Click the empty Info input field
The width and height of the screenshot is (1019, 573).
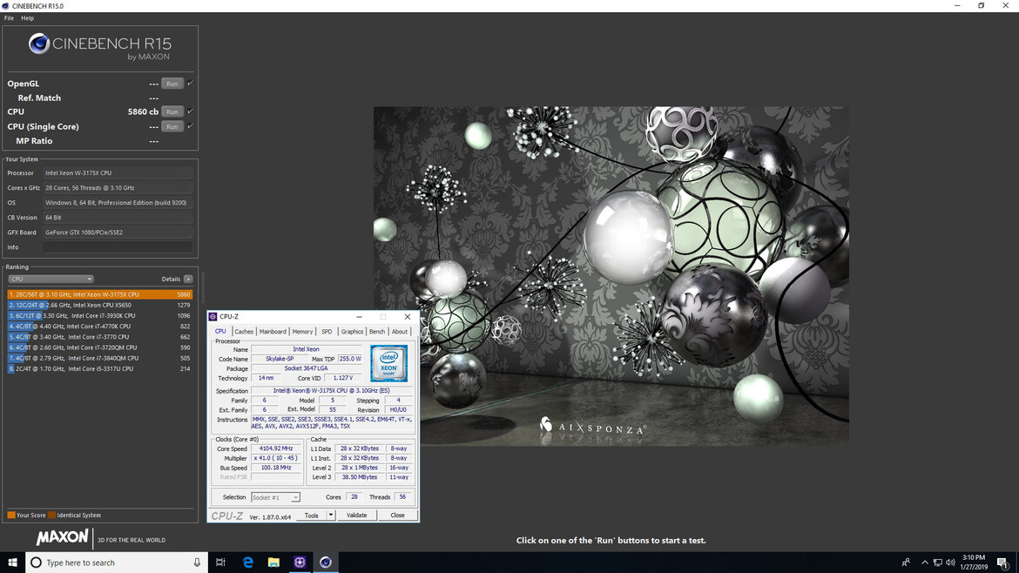coord(118,247)
